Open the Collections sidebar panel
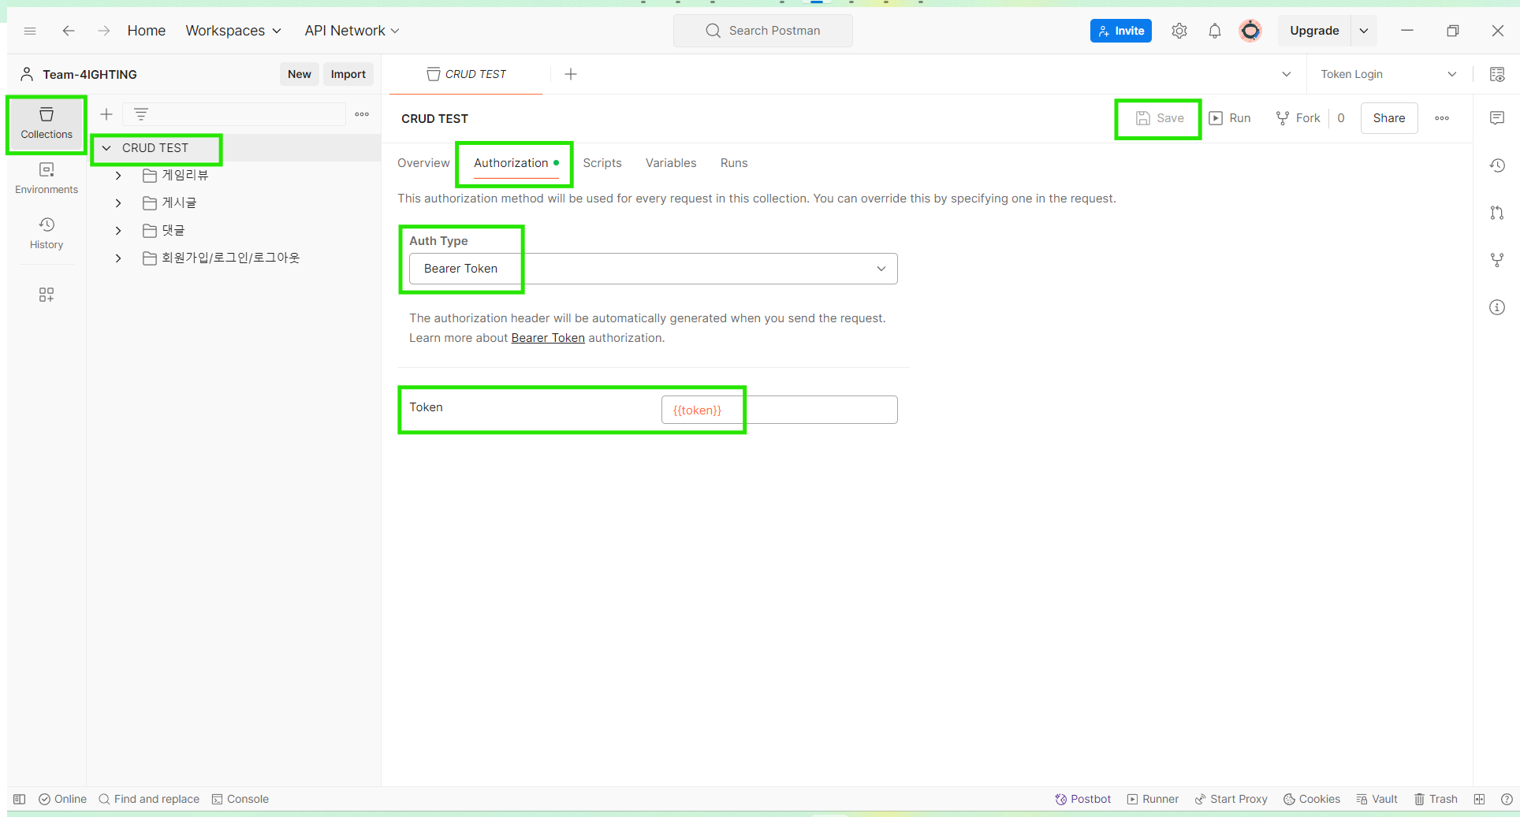The image size is (1520, 817). click(x=47, y=124)
